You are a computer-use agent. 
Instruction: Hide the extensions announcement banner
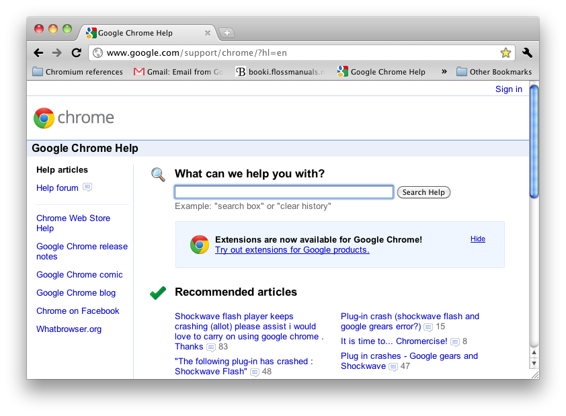477,239
